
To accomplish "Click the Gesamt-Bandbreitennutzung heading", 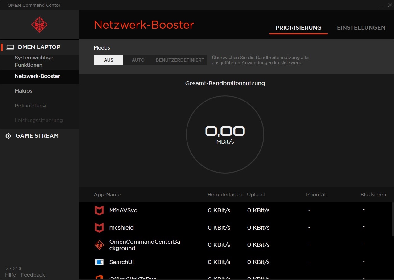I will coord(225,83).
